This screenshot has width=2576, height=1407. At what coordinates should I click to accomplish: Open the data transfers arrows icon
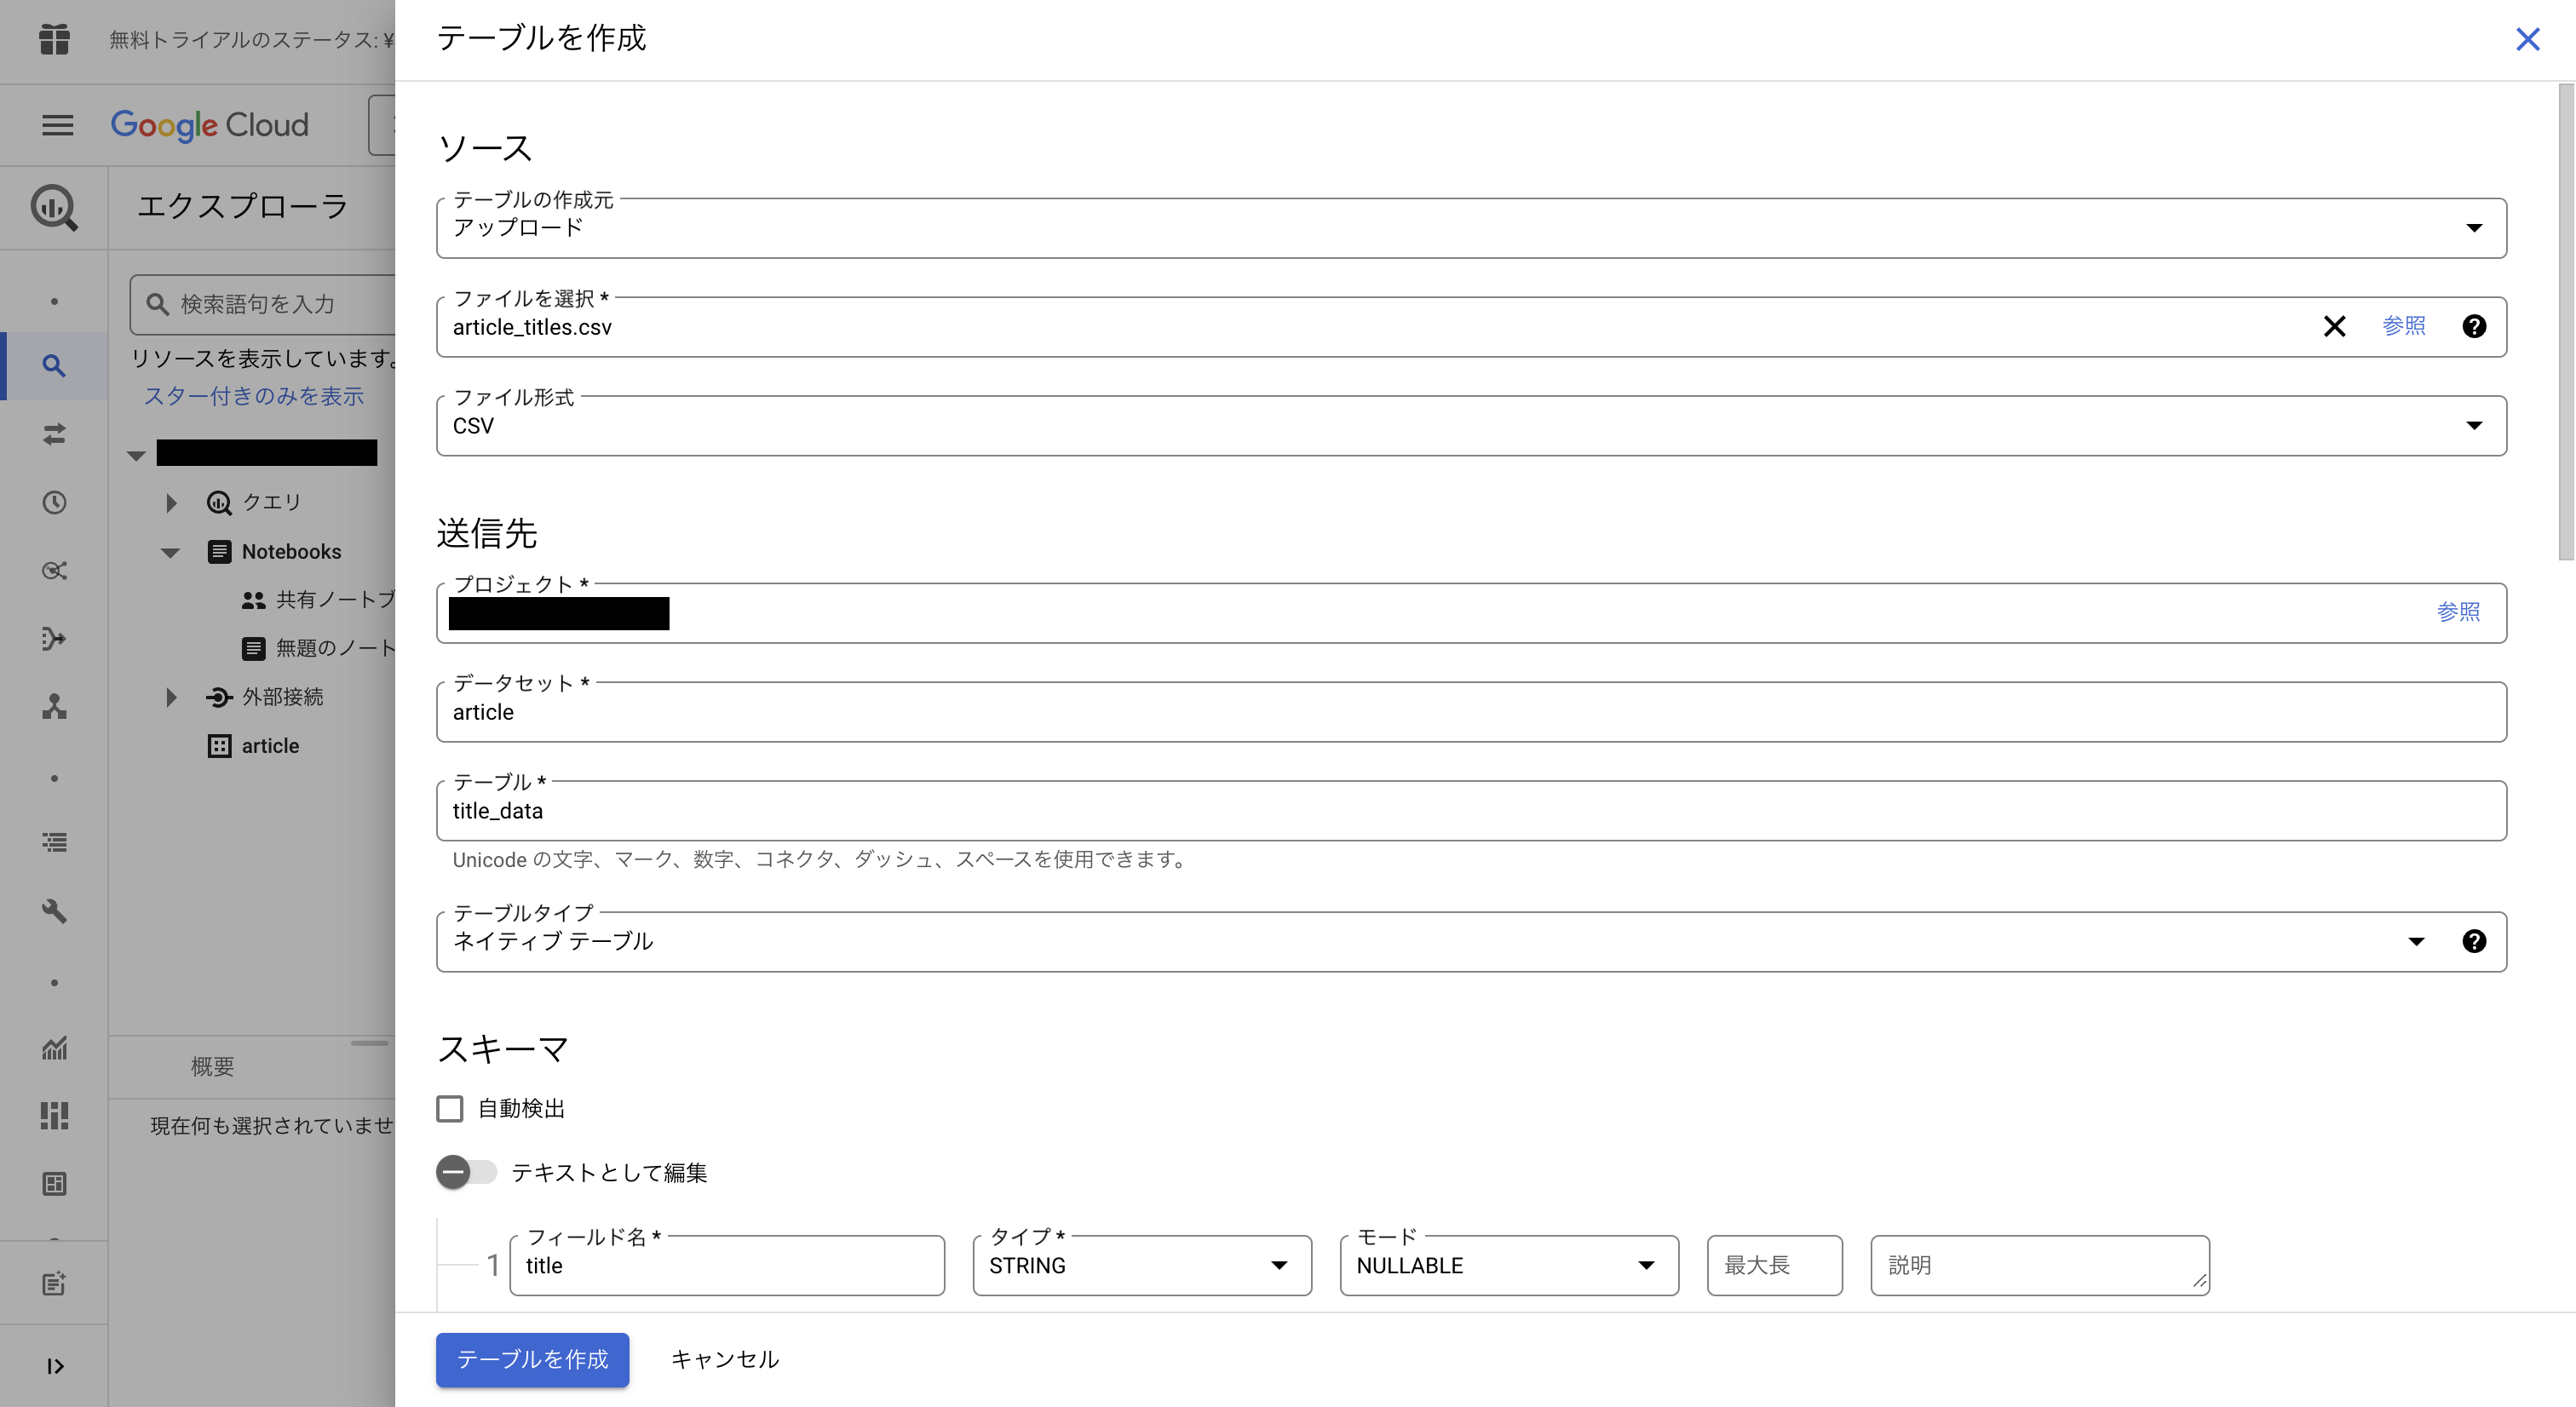(54, 434)
